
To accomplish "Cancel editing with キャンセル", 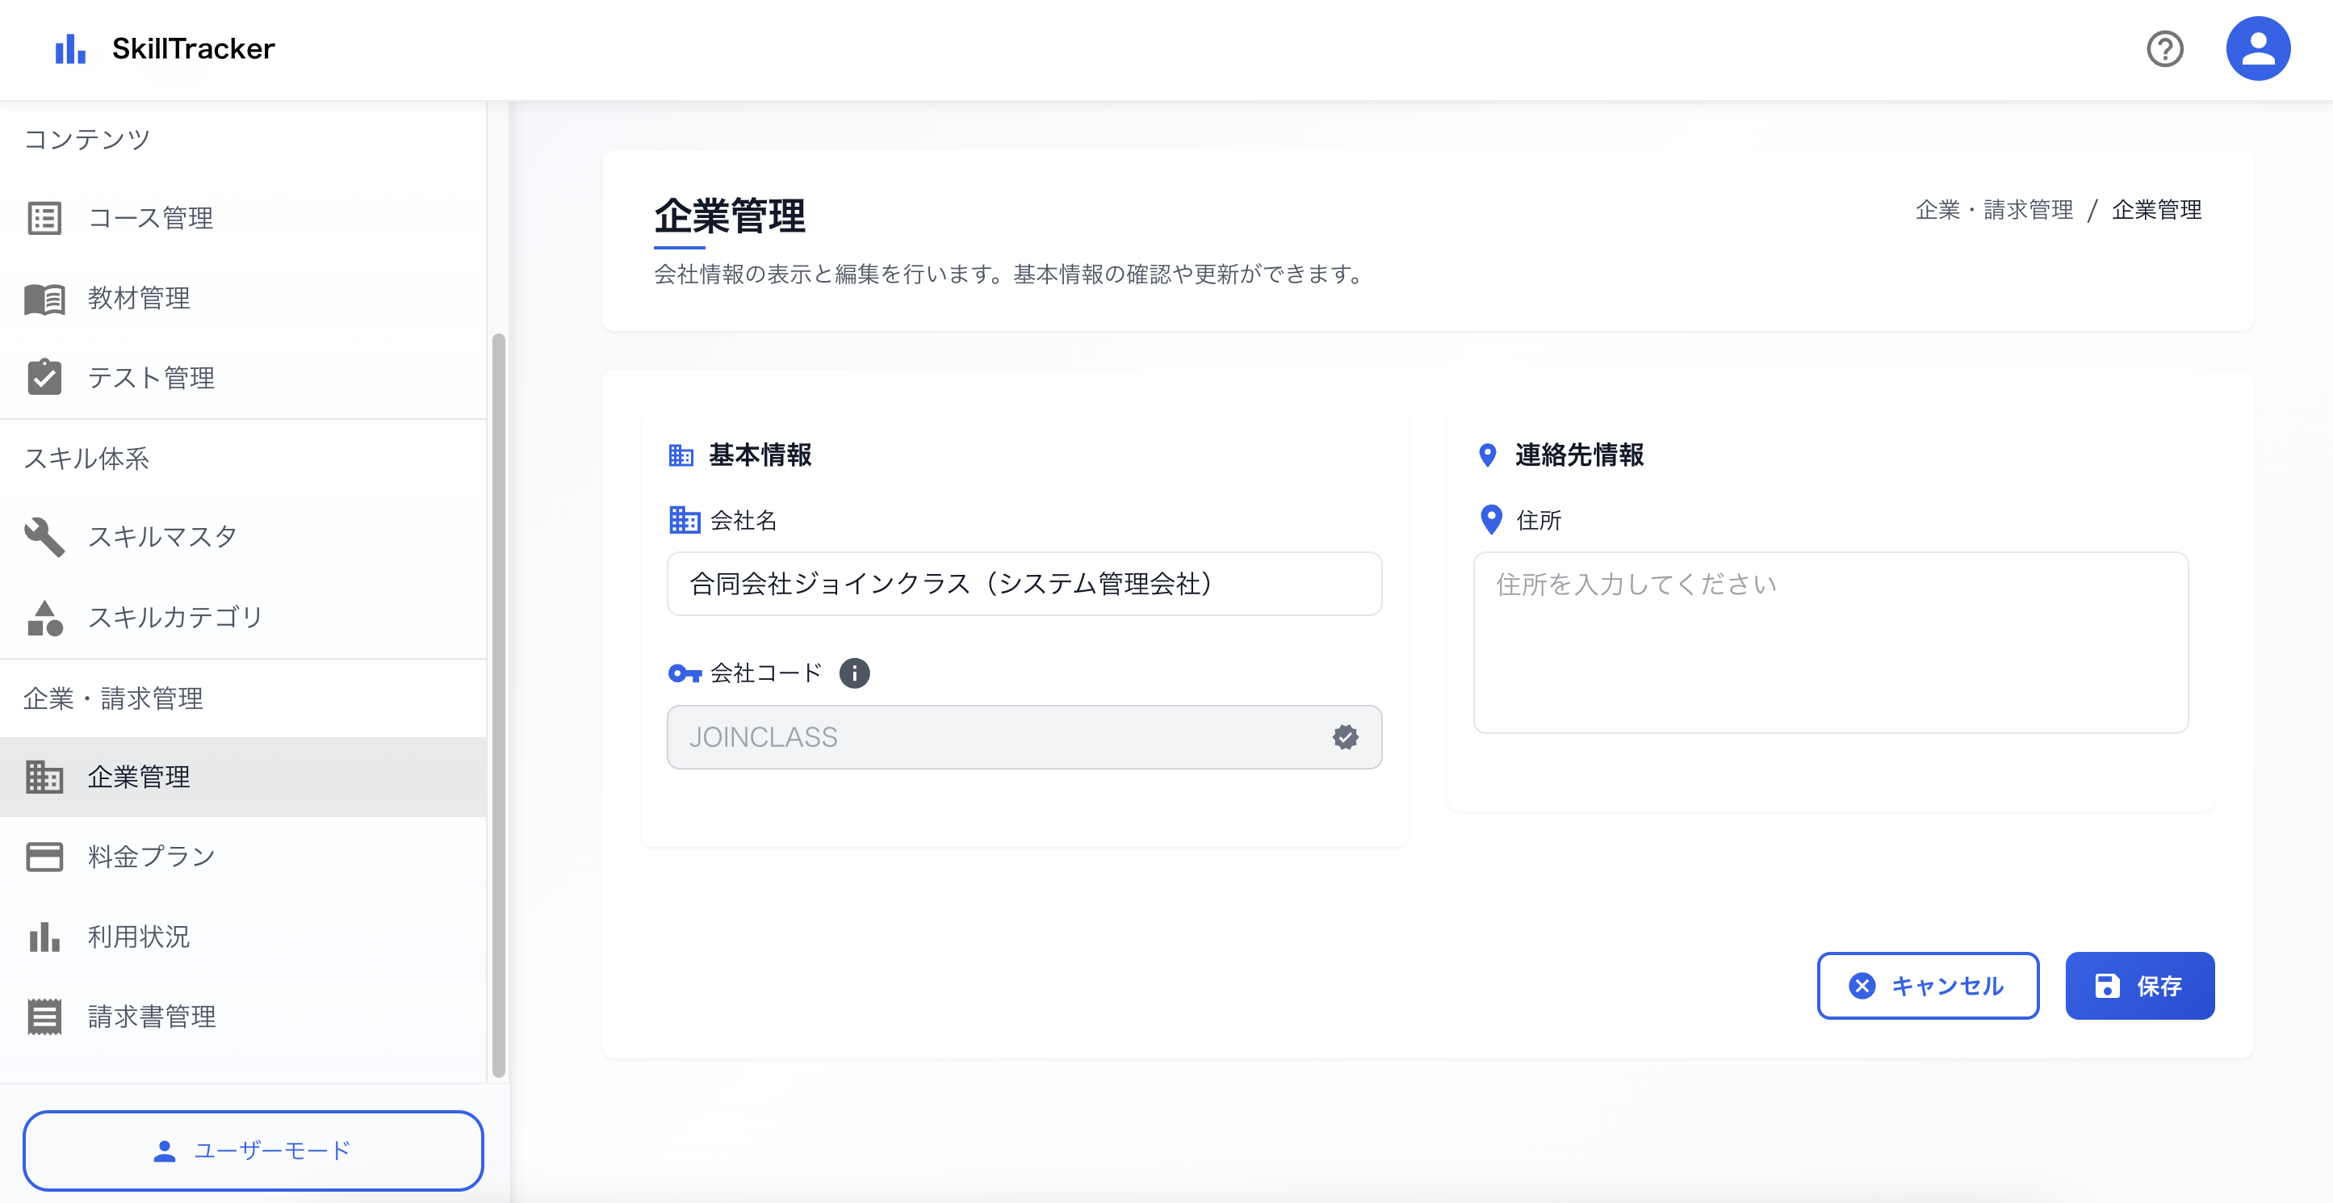I will coord(1929,986).
